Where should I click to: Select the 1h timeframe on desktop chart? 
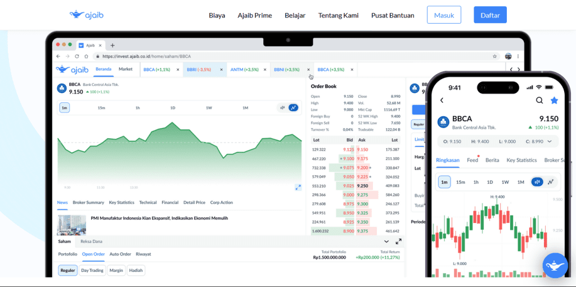coord(137,108)
